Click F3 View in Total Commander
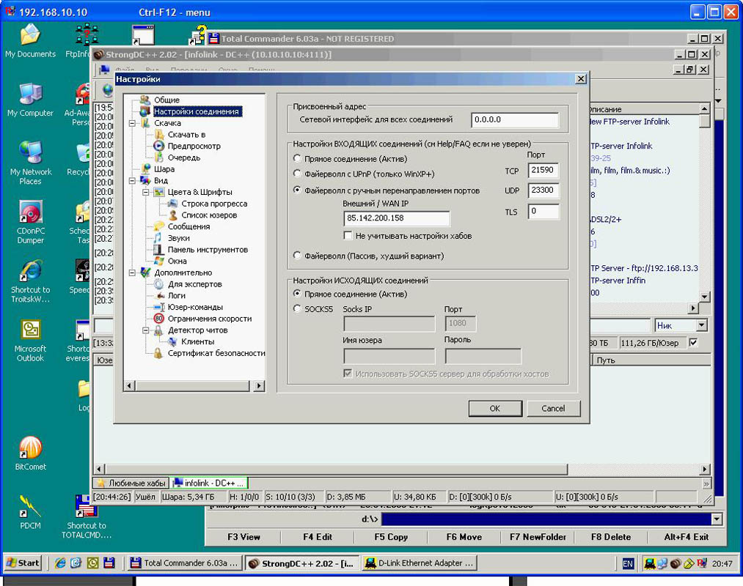 click(244, 537)
